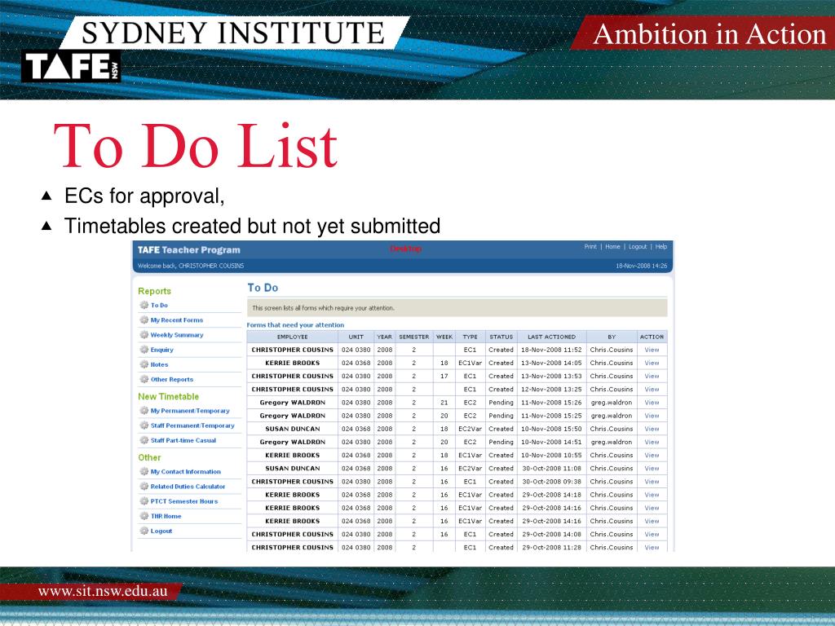Click the SUSAN DUNCAN week 16 employee cell
Viewport: 835px width, 626px height.
click(293, 469)
